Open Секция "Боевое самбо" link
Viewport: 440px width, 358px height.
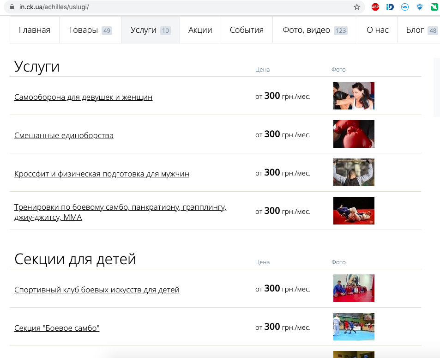pos(57,328)
